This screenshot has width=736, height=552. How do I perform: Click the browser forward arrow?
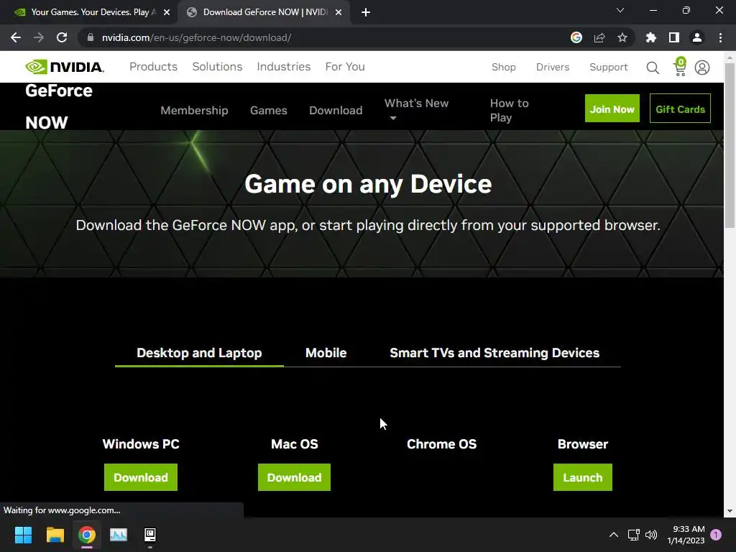39,37
